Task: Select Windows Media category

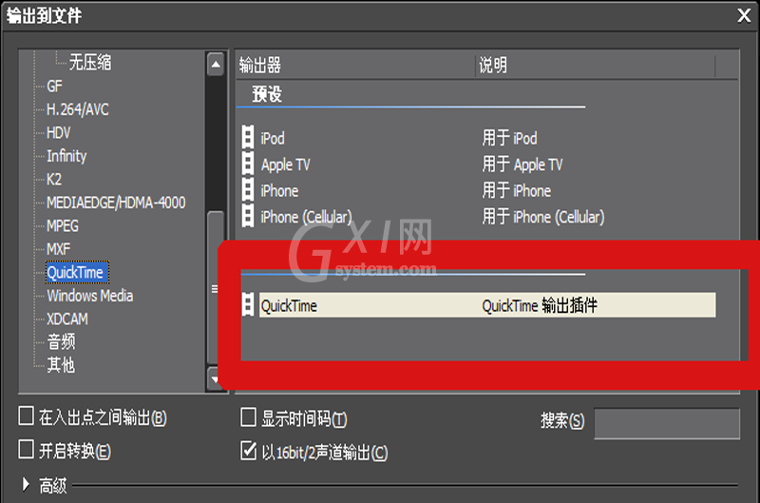Action: tap(89, 296)
